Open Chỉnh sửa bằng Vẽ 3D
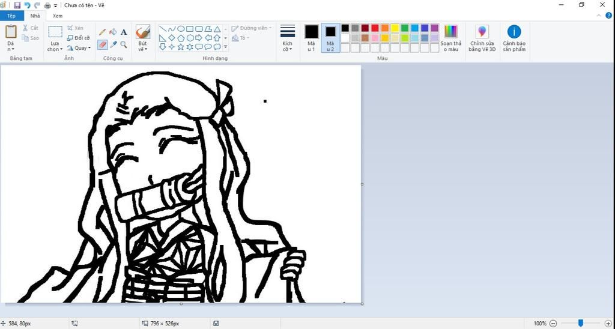 point(482,38)
